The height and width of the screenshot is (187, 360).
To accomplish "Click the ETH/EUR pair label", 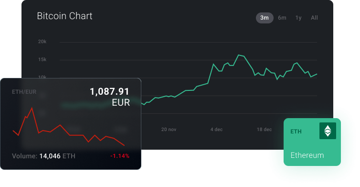I will [x=24, y=92].
